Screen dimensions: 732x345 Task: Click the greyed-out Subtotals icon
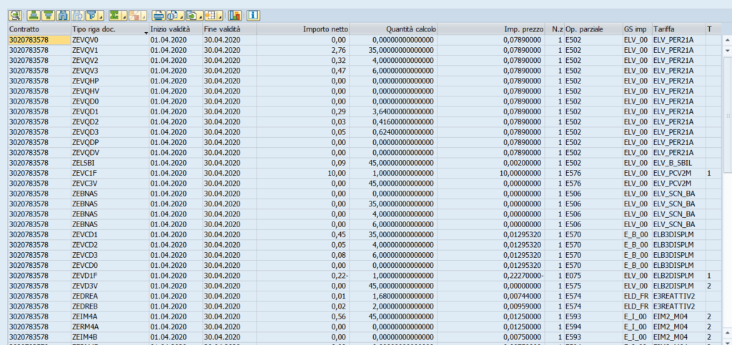click(135, 16)
